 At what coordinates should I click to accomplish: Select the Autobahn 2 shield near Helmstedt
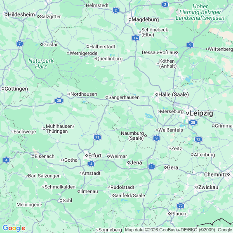pyautogui.click(x=115, y=10)
